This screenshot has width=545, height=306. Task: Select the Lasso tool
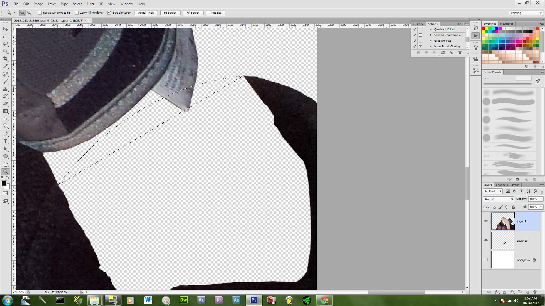5,44
